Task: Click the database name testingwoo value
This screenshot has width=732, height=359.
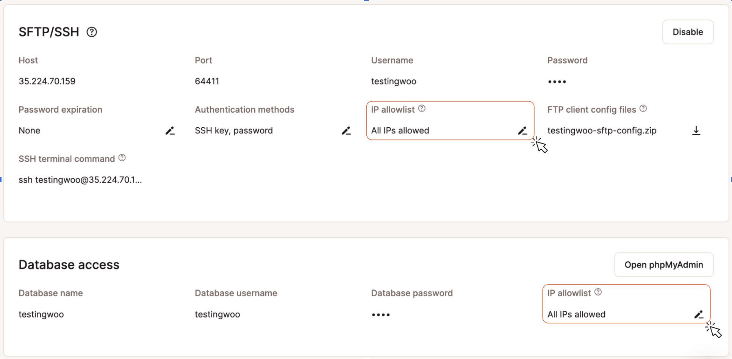Action: click(x=41, y=314)
